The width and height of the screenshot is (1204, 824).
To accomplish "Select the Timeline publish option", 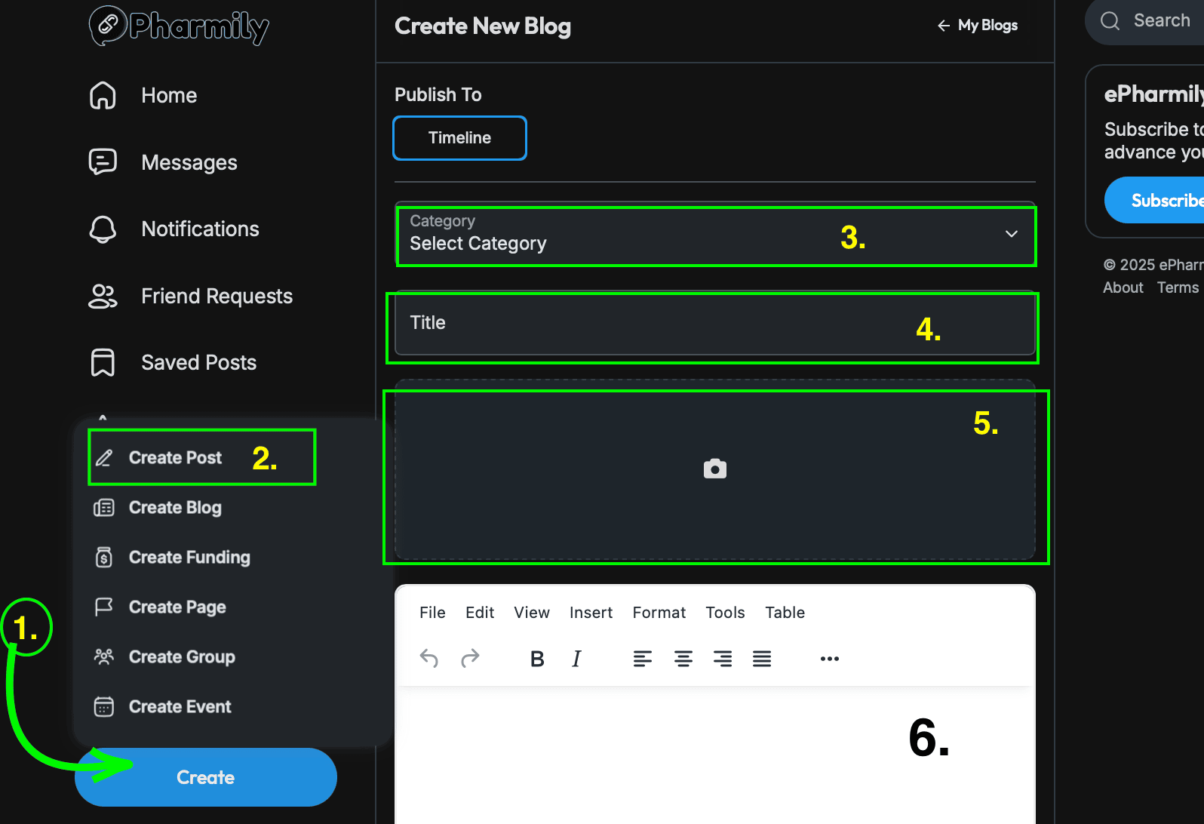I will [459, 138].
